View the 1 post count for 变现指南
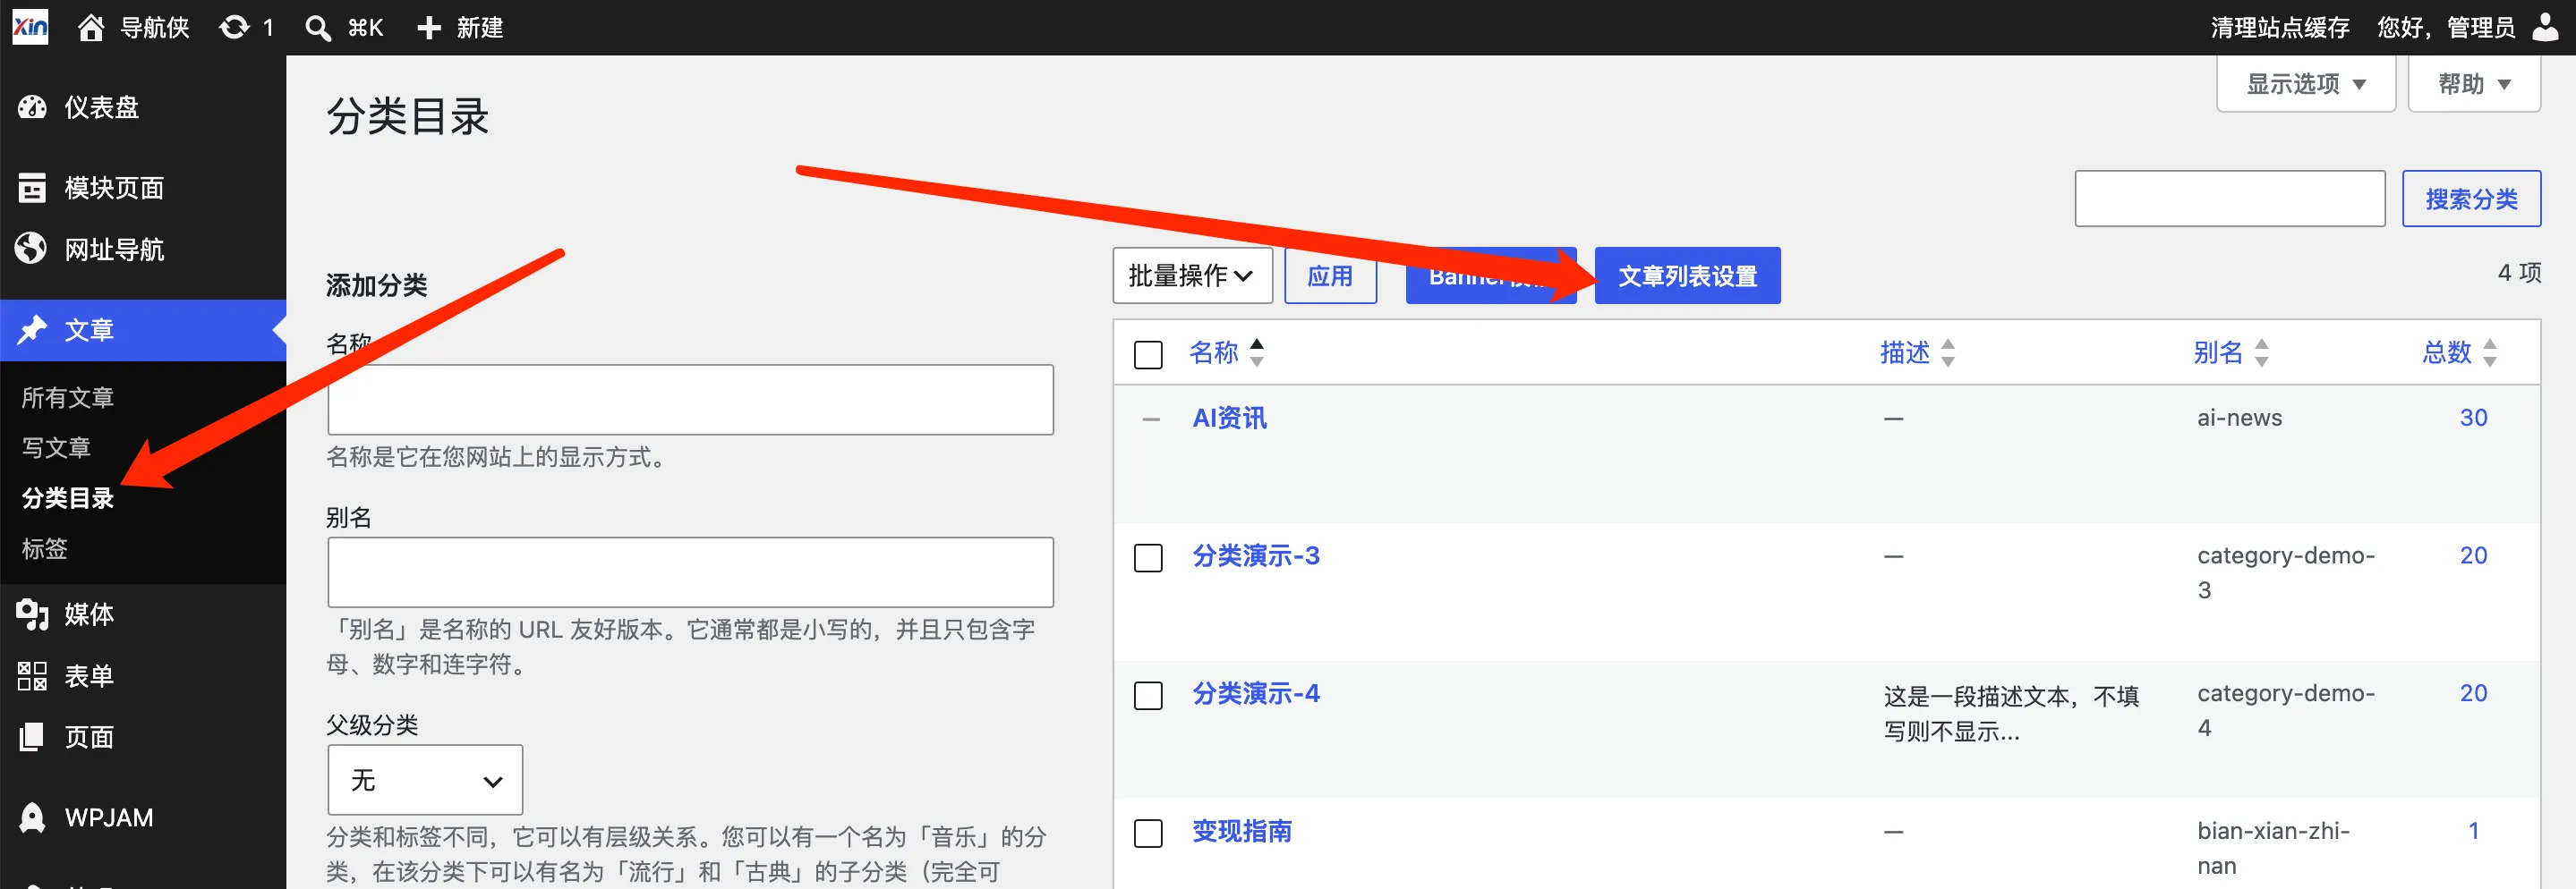Viewport: 2576px width, 889px height. [2473, 831]
